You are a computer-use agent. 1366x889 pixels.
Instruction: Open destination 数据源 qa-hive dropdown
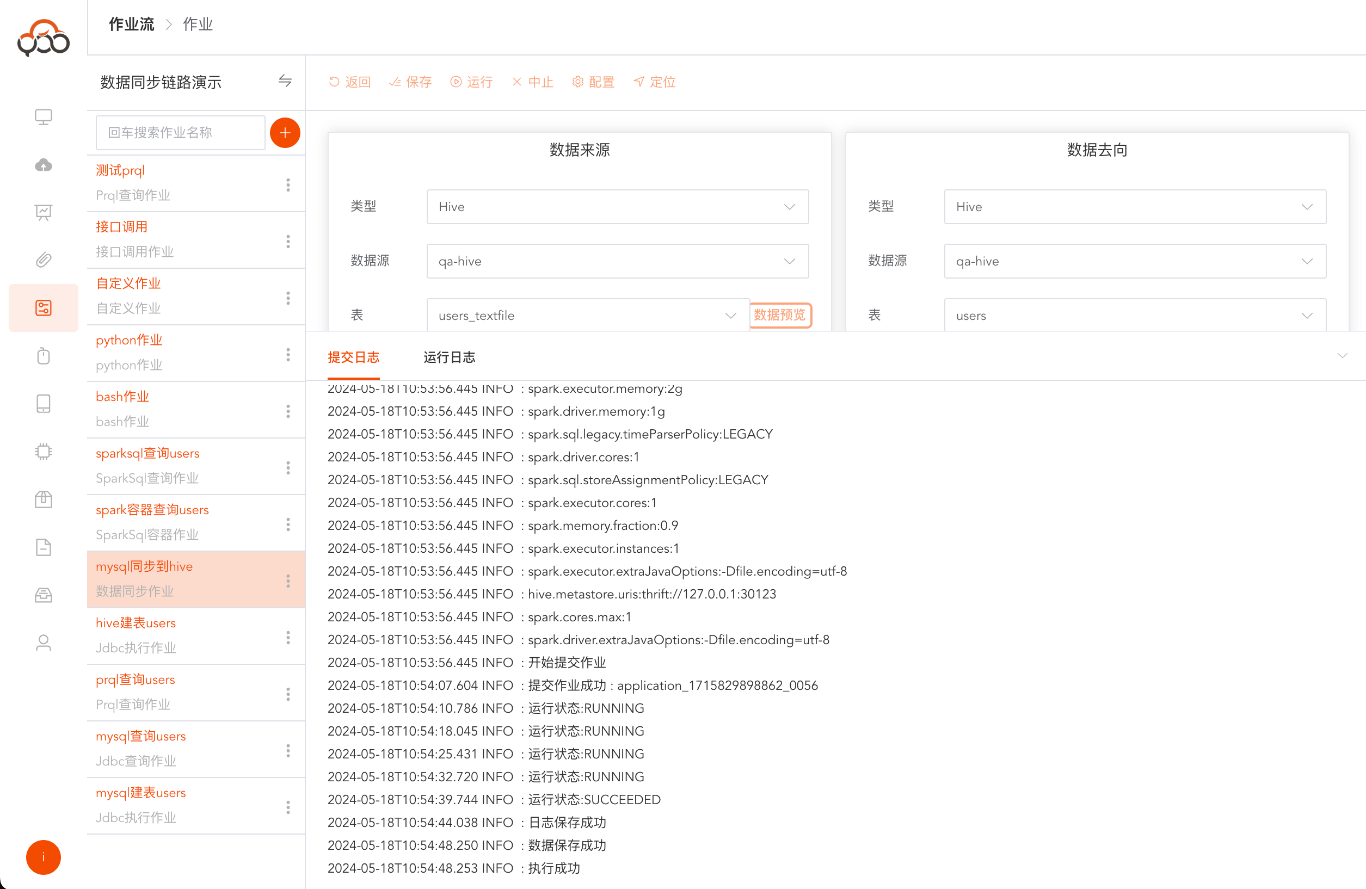tap(1134, 261)
